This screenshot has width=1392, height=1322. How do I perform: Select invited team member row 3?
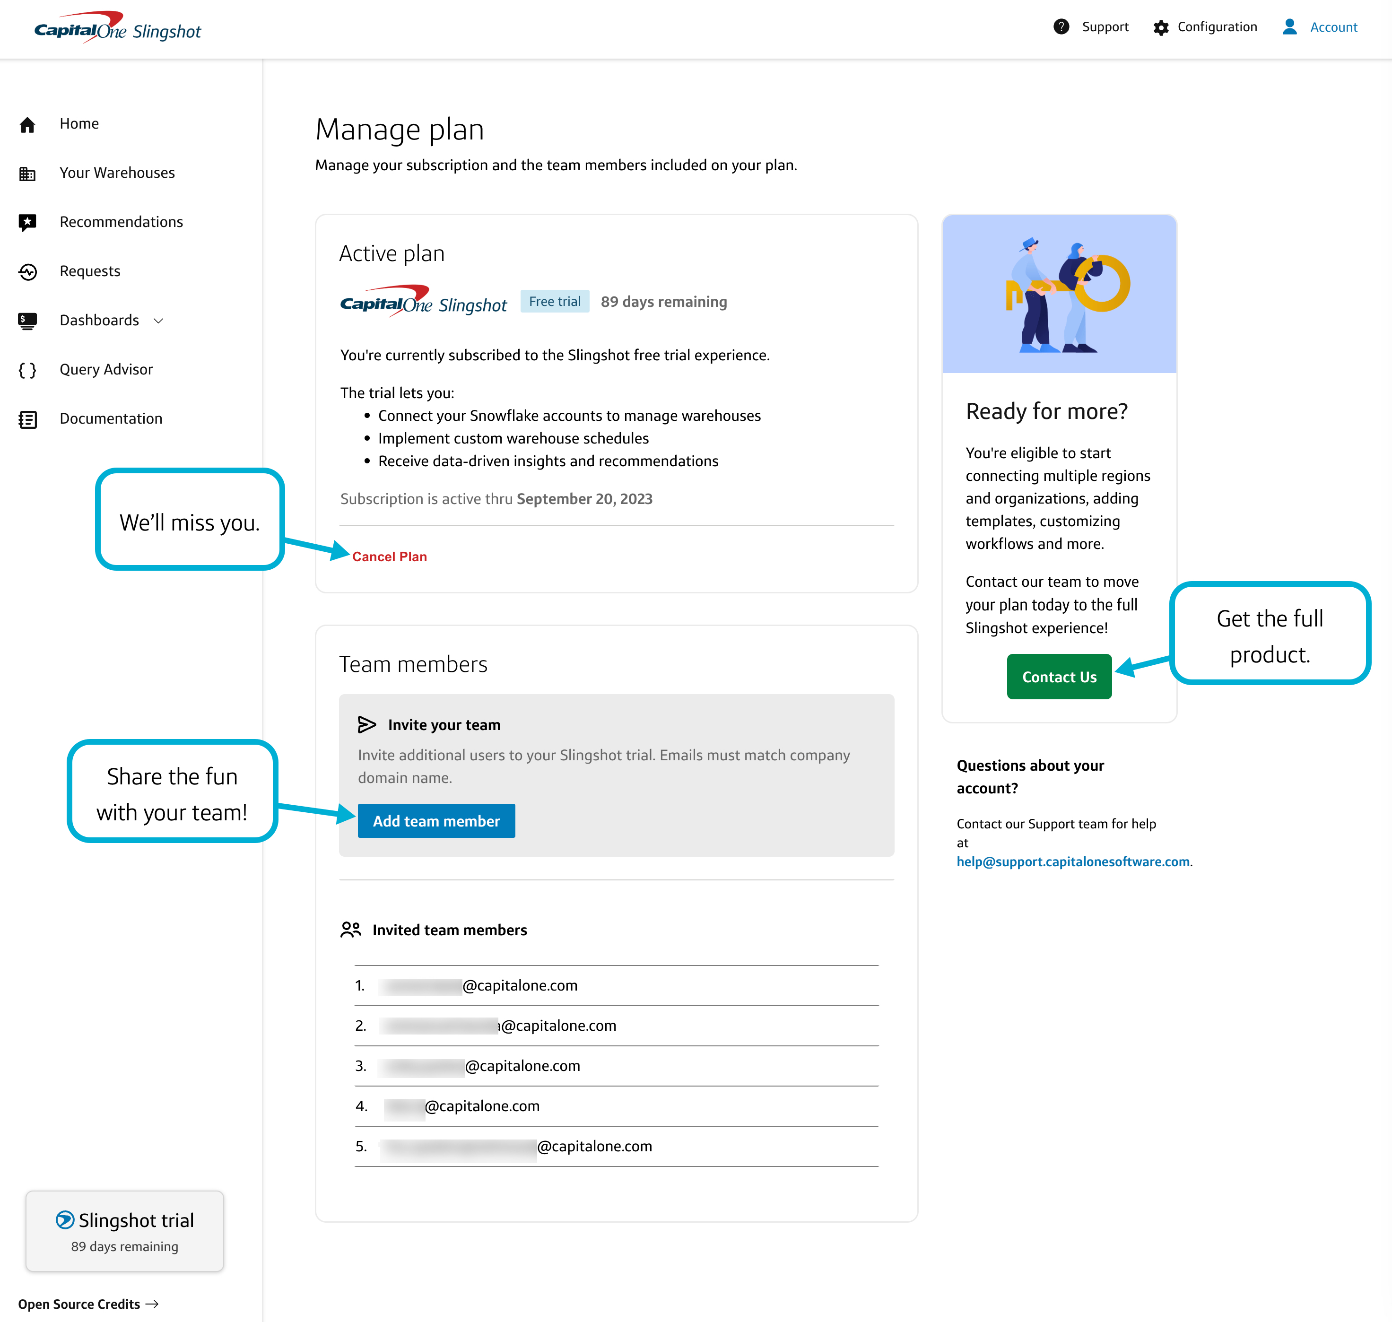pyautogui.click(x=617, y=1065)
